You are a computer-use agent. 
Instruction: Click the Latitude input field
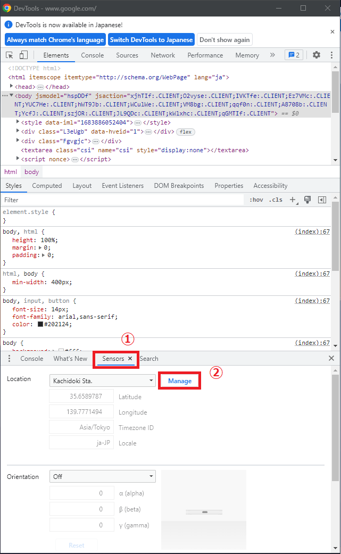[x=81, y=396]
